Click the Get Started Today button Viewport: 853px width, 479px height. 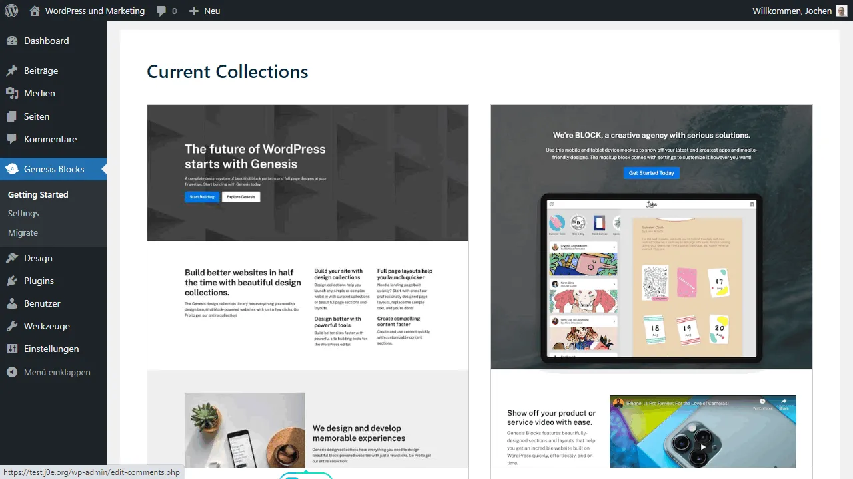(x=652, y=173)
